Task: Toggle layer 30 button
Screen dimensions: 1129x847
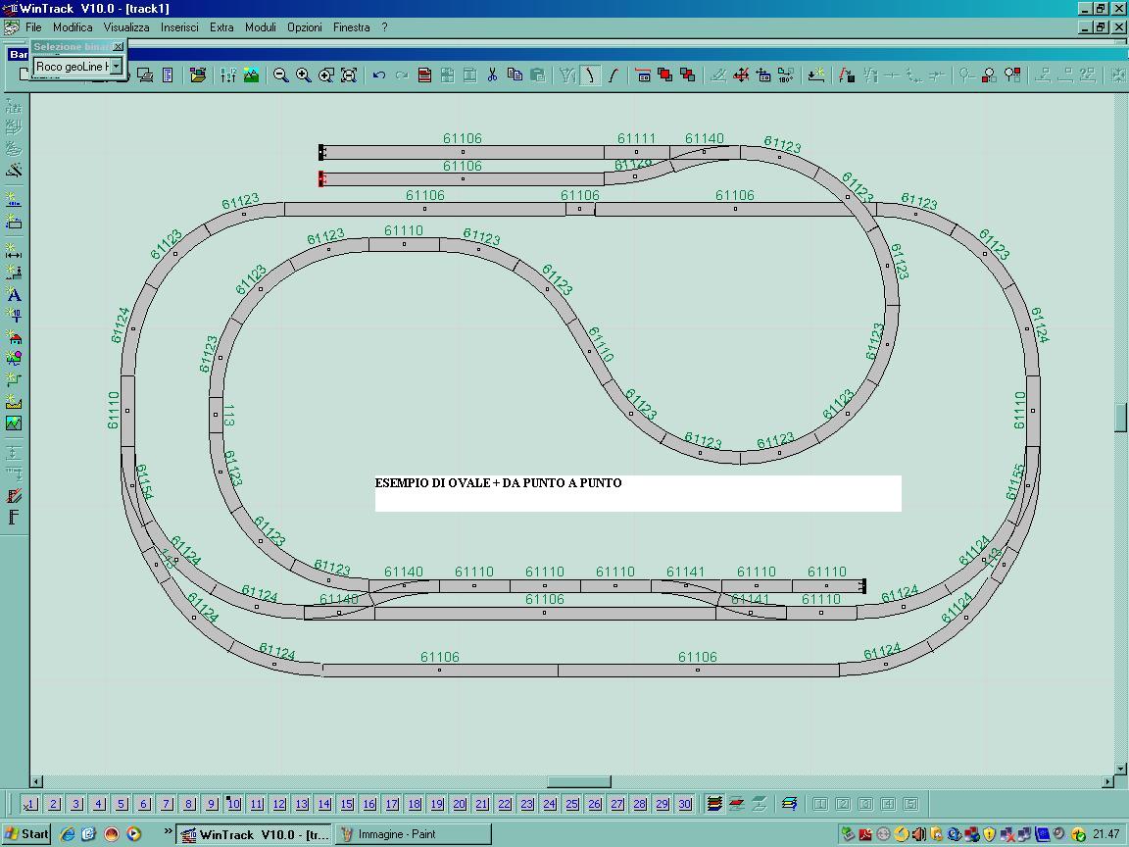Action: point(685,804)
